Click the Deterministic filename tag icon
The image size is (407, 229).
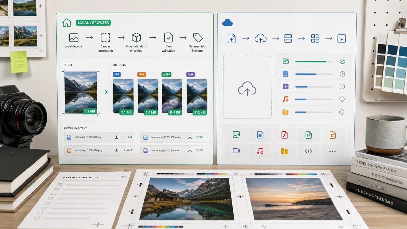tap(198, 37)
